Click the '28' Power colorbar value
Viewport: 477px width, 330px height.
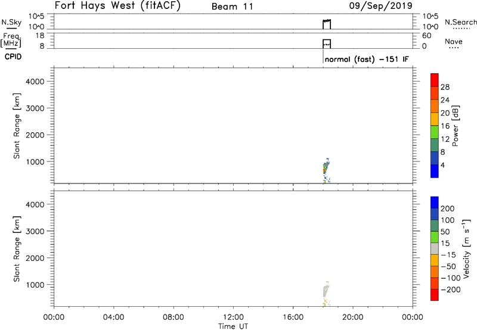445,87
